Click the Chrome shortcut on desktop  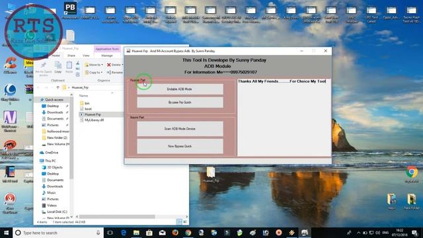click(412, 175)
